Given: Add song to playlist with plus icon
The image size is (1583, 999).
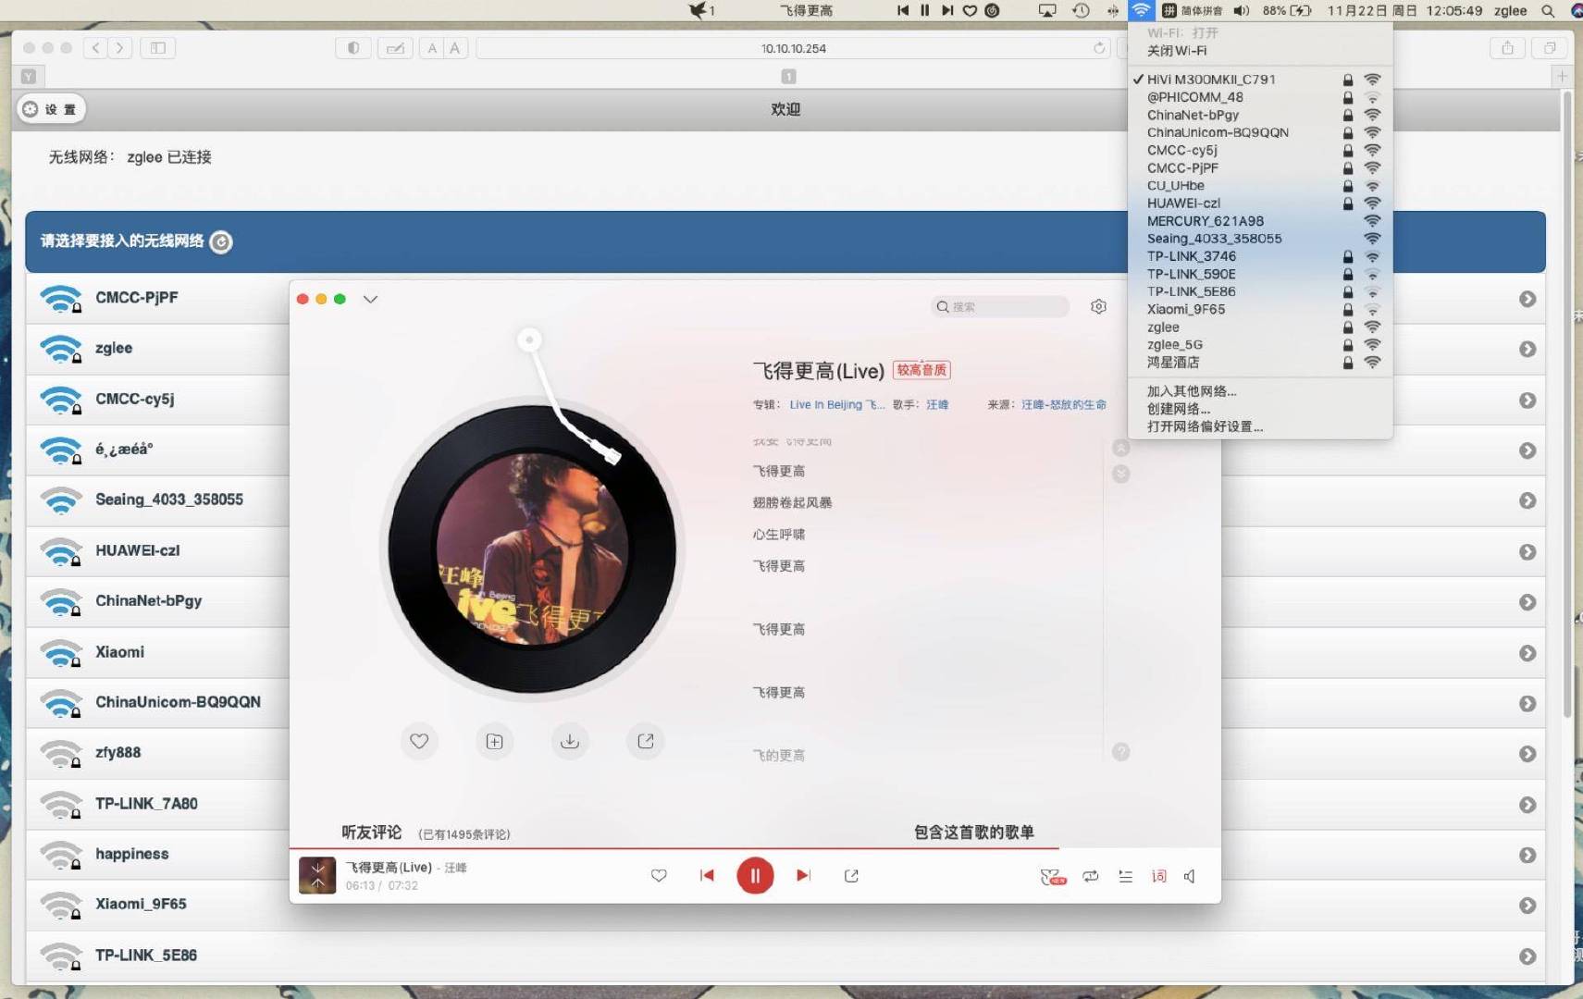Looking at the screenshot, I should (495, 741).
